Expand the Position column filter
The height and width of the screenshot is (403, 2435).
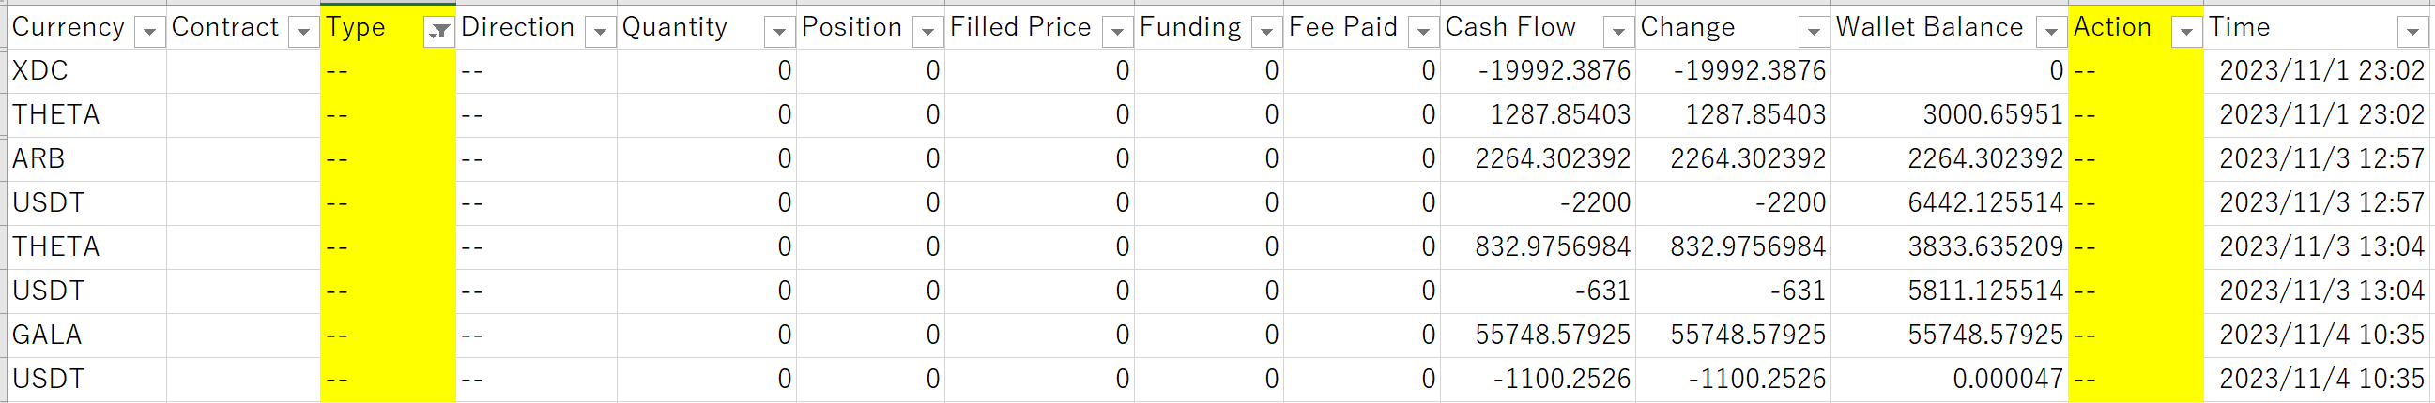(927, 32)
